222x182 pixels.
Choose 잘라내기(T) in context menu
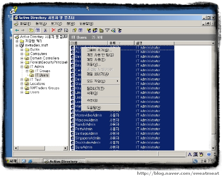(x=101, y=89)
